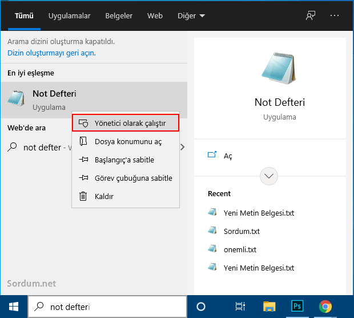Click the file icon next to Sordum.txt
Image resolution: width=354 pixels, height=318 pixels.
[x=212, y=230]
